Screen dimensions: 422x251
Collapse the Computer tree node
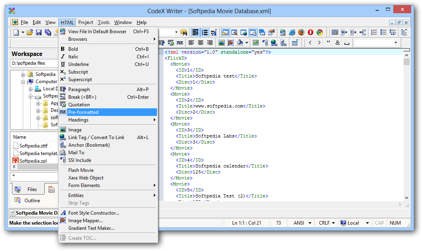pyautogui.click(x=23, y=82)
